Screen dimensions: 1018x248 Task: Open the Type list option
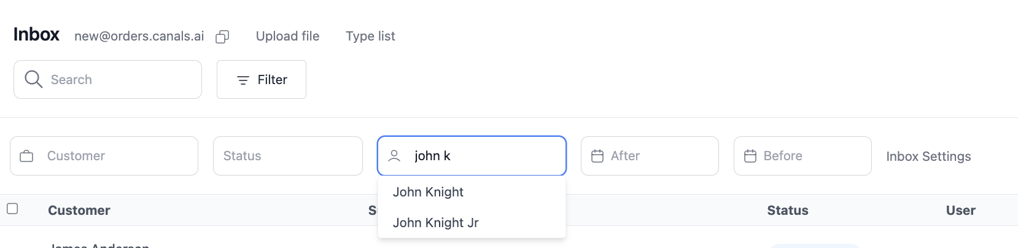370,36
